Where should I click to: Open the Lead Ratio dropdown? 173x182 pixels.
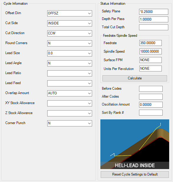70,73
